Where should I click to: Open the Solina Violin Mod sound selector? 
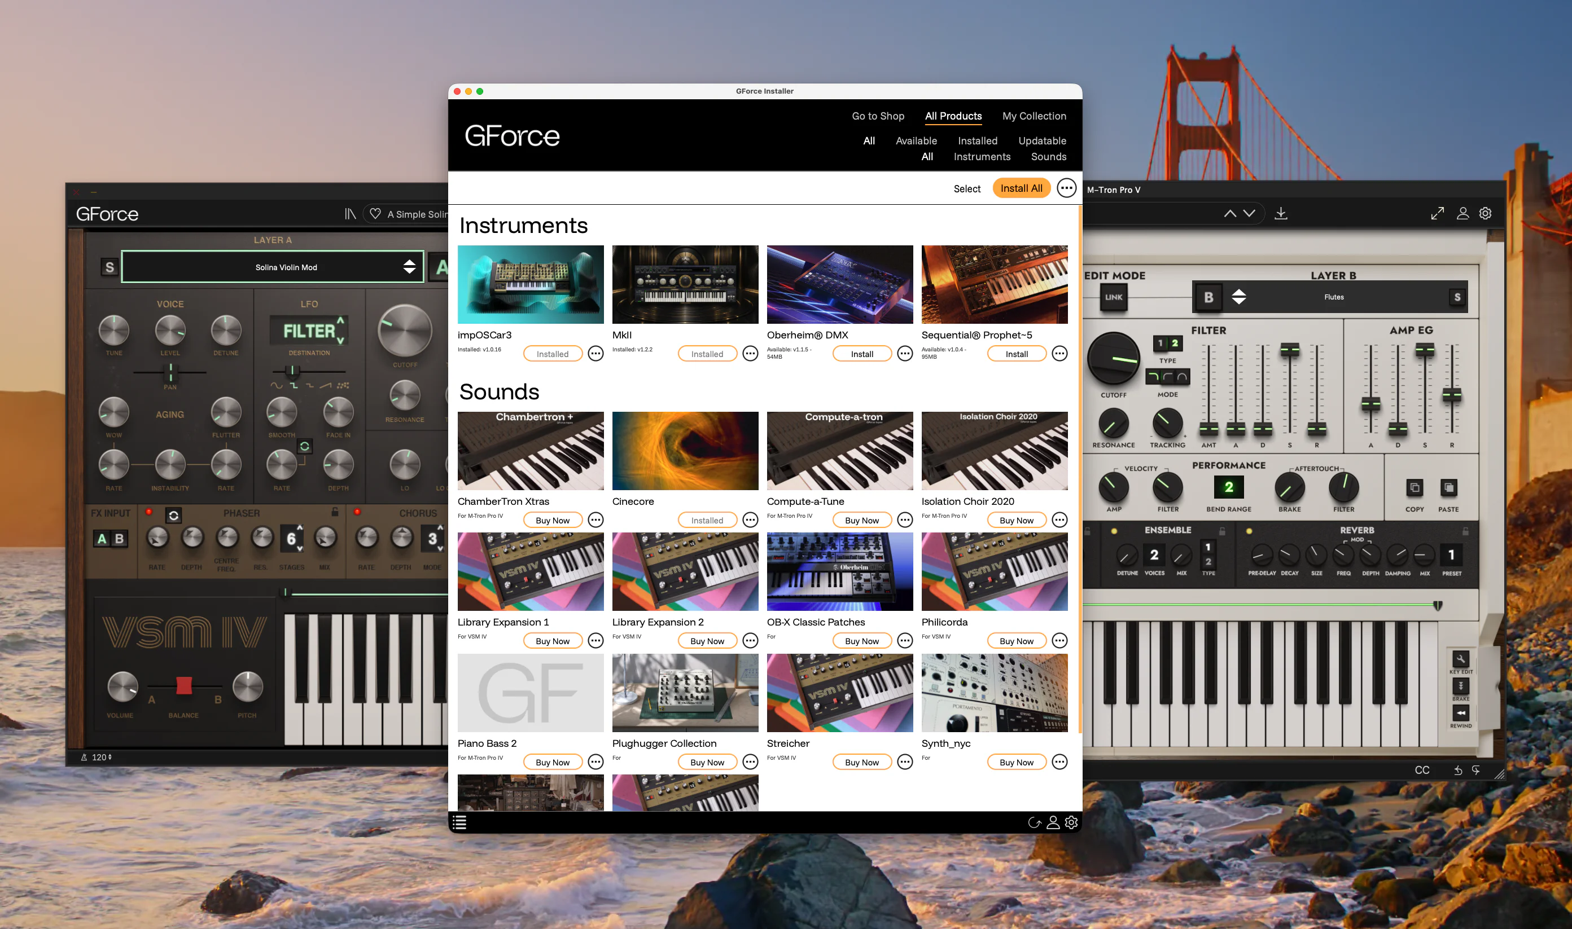(x=273, y=267)
